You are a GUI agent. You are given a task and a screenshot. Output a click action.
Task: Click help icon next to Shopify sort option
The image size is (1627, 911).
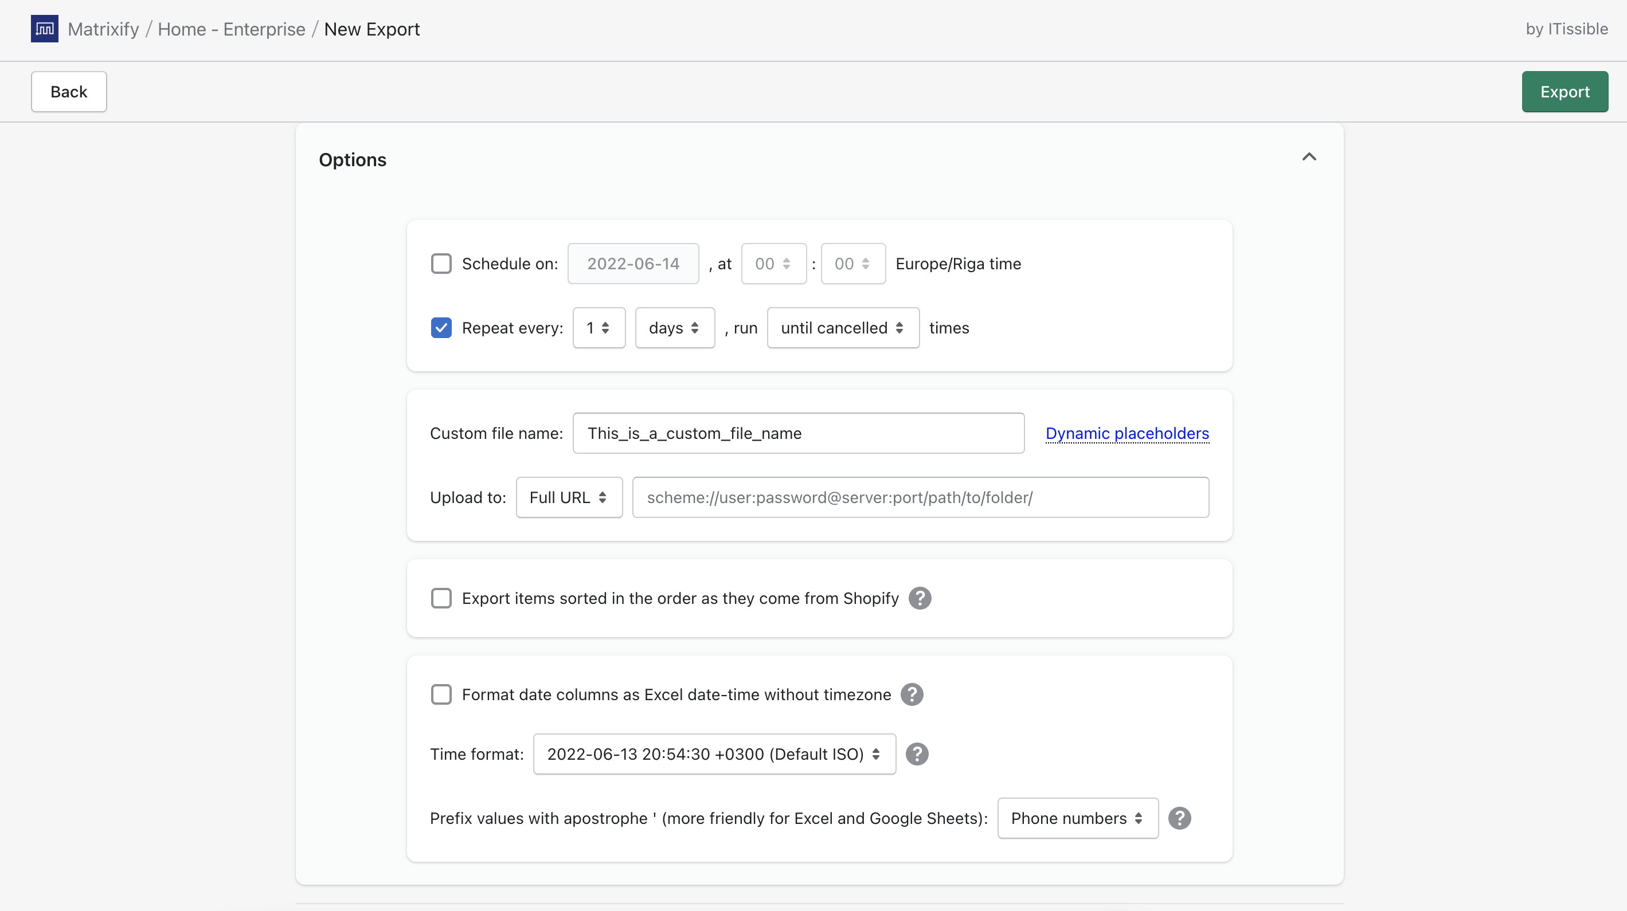click(920, 598)
